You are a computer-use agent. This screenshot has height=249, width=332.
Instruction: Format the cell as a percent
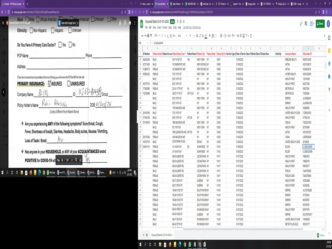pyautogui.click(x=165, y=36)
